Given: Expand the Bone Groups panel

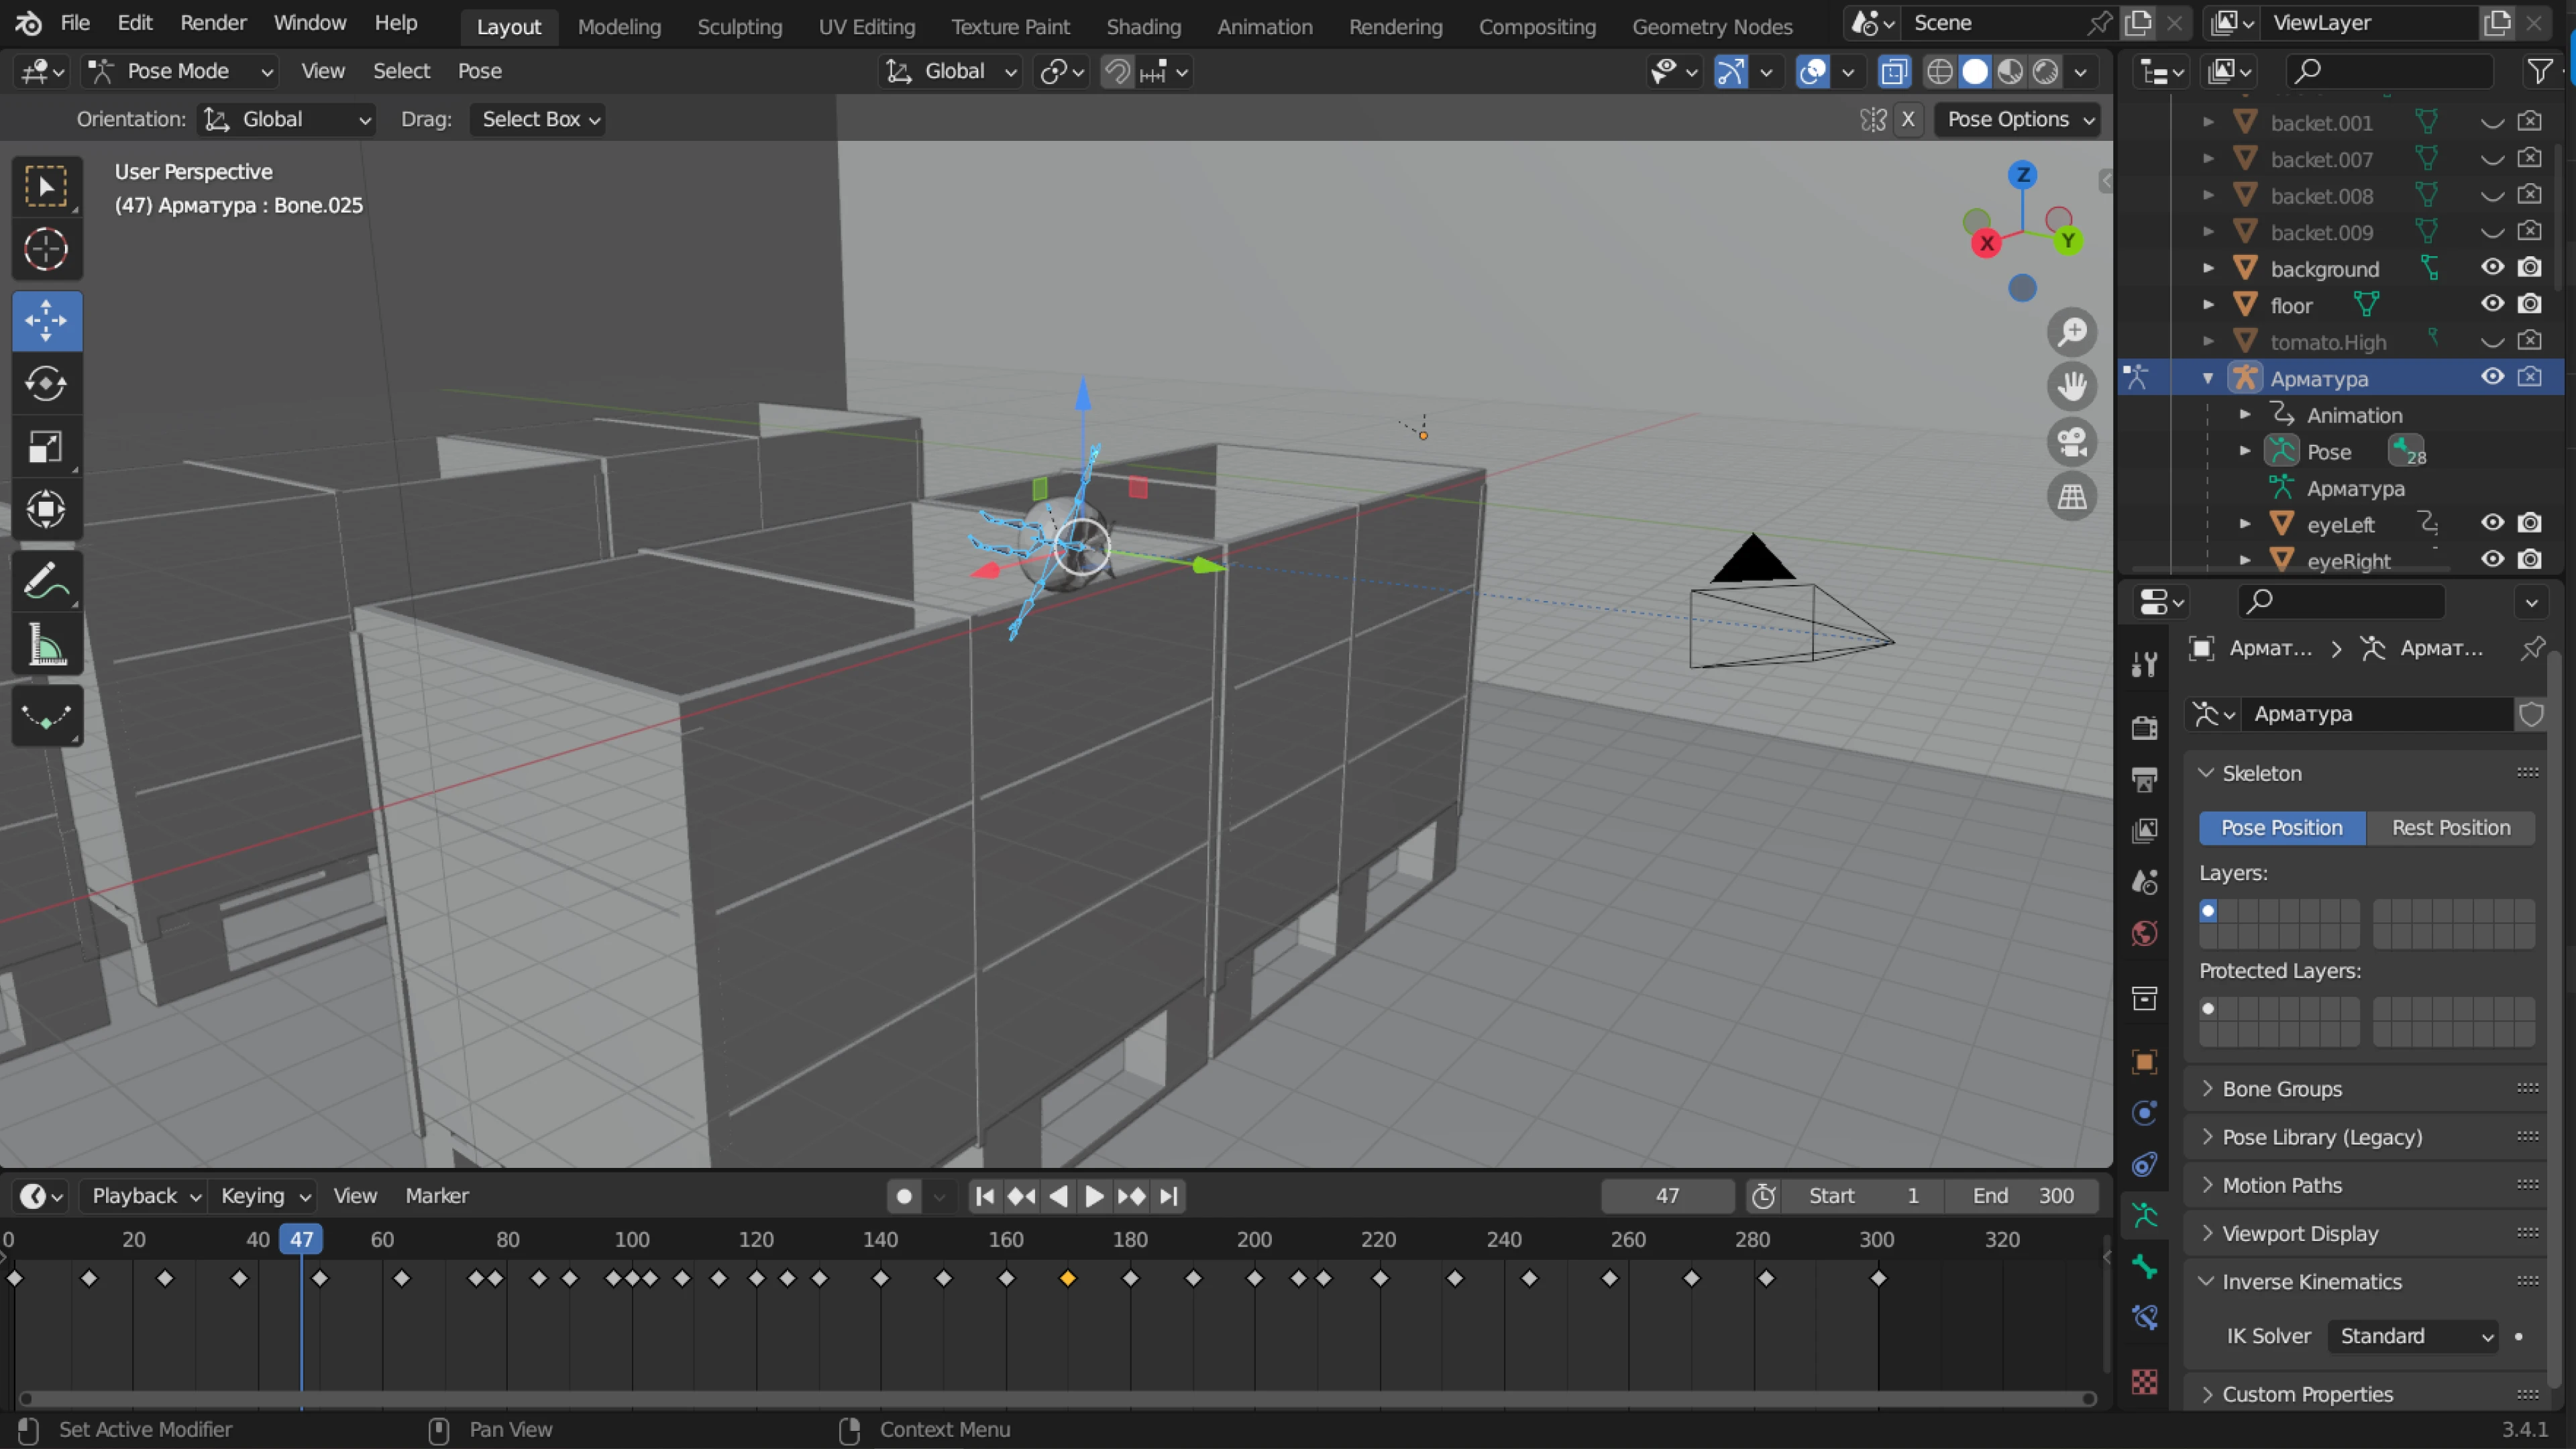Looking at the screenshot, I should [x=2282, y=1089].
